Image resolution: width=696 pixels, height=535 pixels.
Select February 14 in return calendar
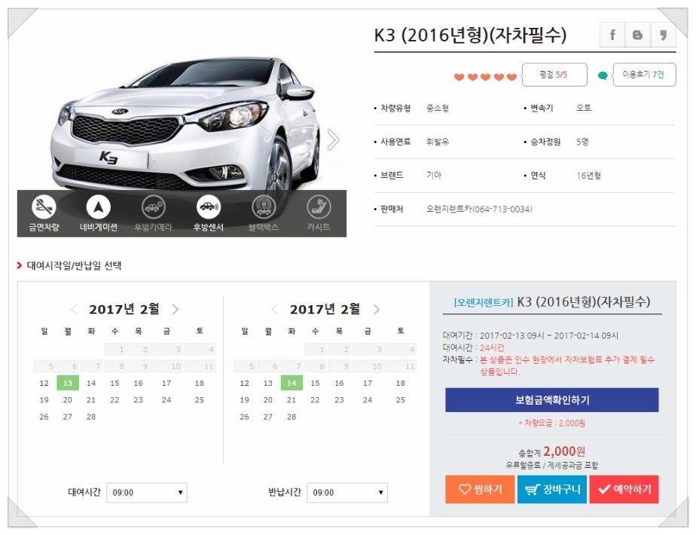pos(292,383)
